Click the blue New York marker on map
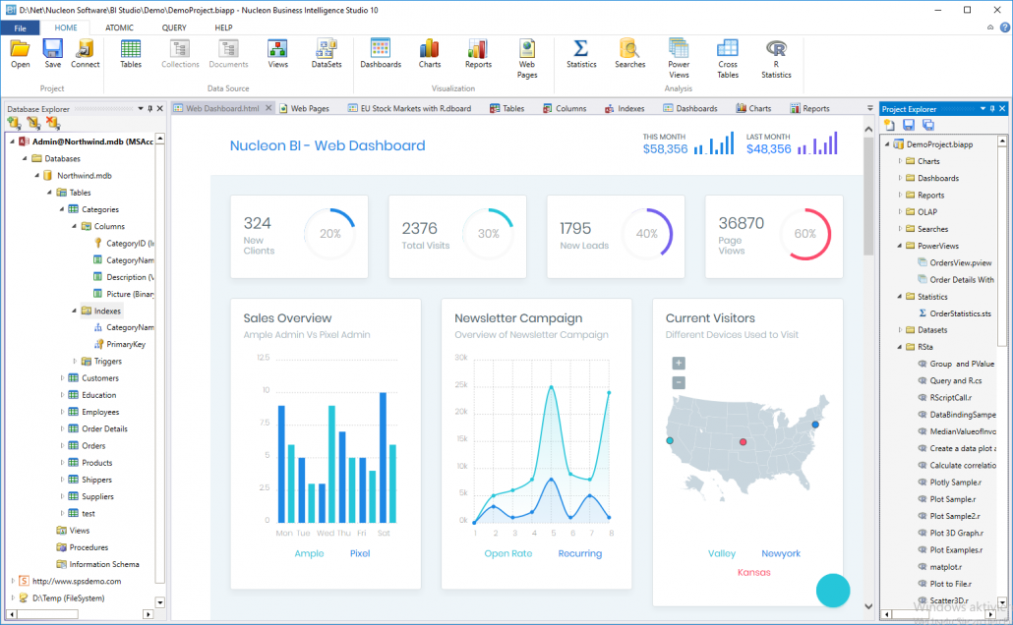The width and height of the screenshot is (1013, 625). click(815, 425)
